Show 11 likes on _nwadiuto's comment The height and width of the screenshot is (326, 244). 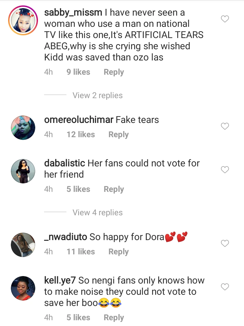[81, 252]
